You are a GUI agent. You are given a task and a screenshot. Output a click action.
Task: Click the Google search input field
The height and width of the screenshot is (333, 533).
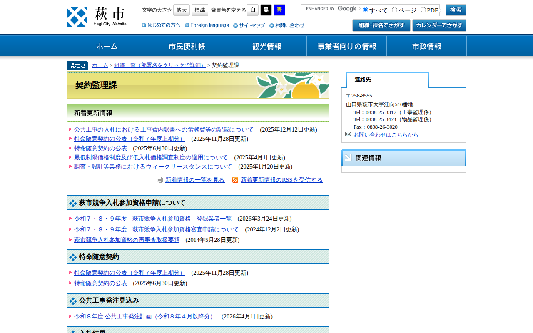click(330, 10)
